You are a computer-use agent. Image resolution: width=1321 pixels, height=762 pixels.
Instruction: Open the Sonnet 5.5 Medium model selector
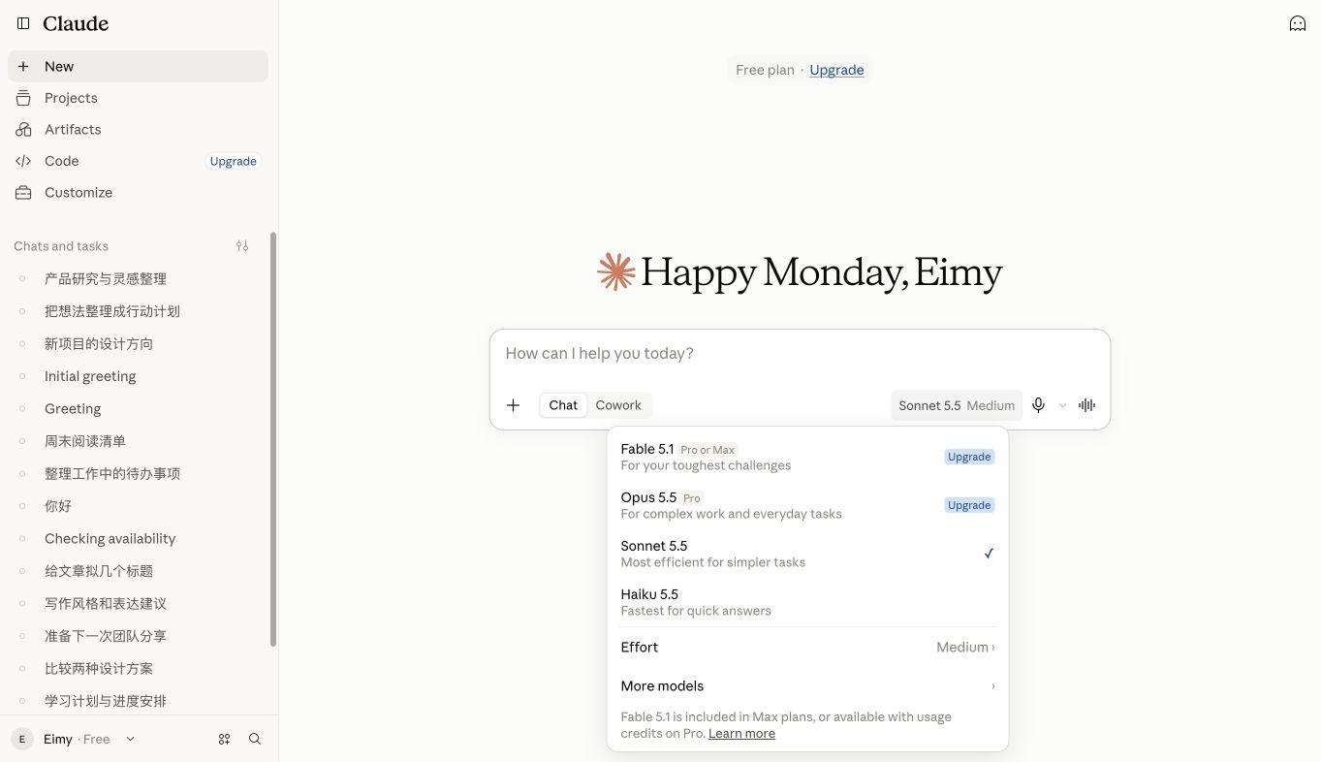957,405
